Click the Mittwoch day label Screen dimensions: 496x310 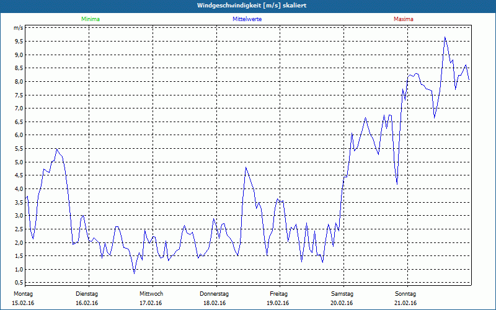tap(151, 294)
